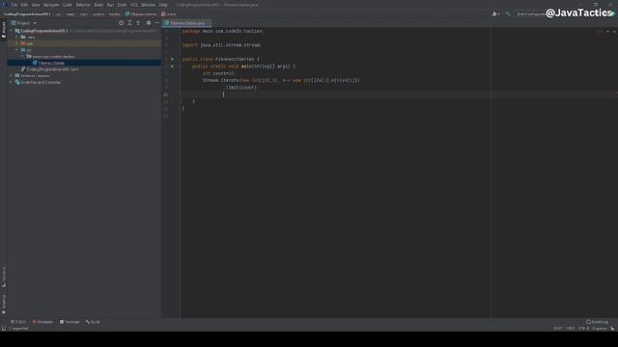This screenshot has height=347, width=618.
Task: Open the user account dropdown icon
Action: click(x=495, y=13)
